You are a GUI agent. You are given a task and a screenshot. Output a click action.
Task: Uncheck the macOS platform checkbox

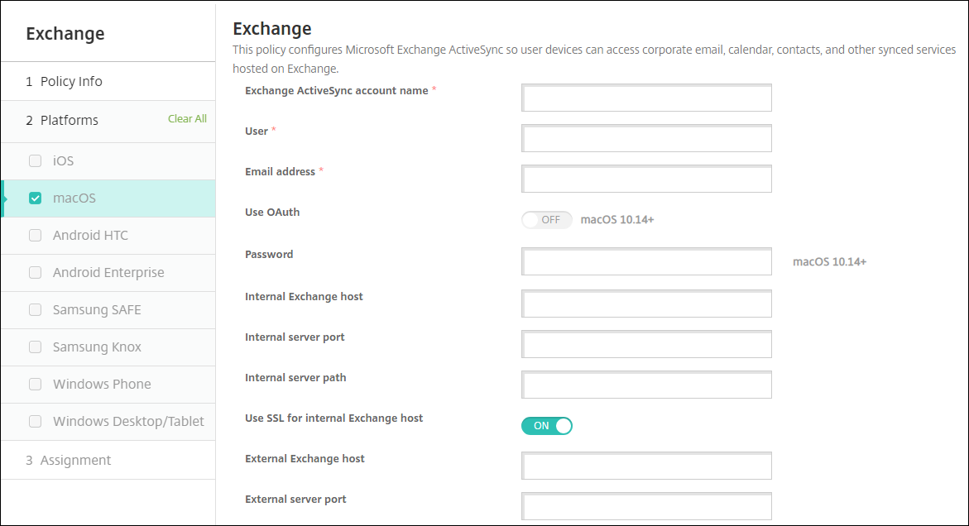(35, 198)
